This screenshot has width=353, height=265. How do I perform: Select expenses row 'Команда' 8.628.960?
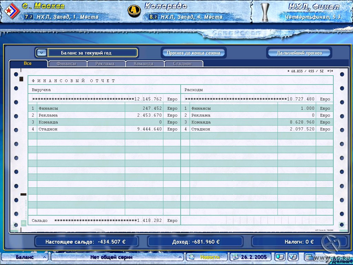click(257, 122)
